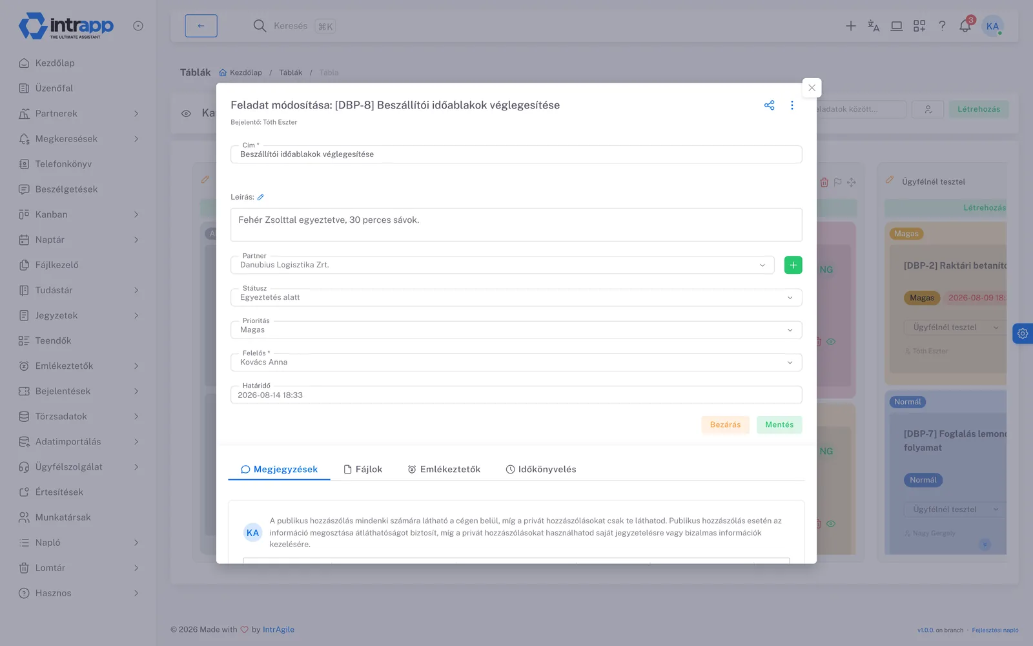Click the move arrows icon in column header
1033x646 pixels.
coord(852,182)
